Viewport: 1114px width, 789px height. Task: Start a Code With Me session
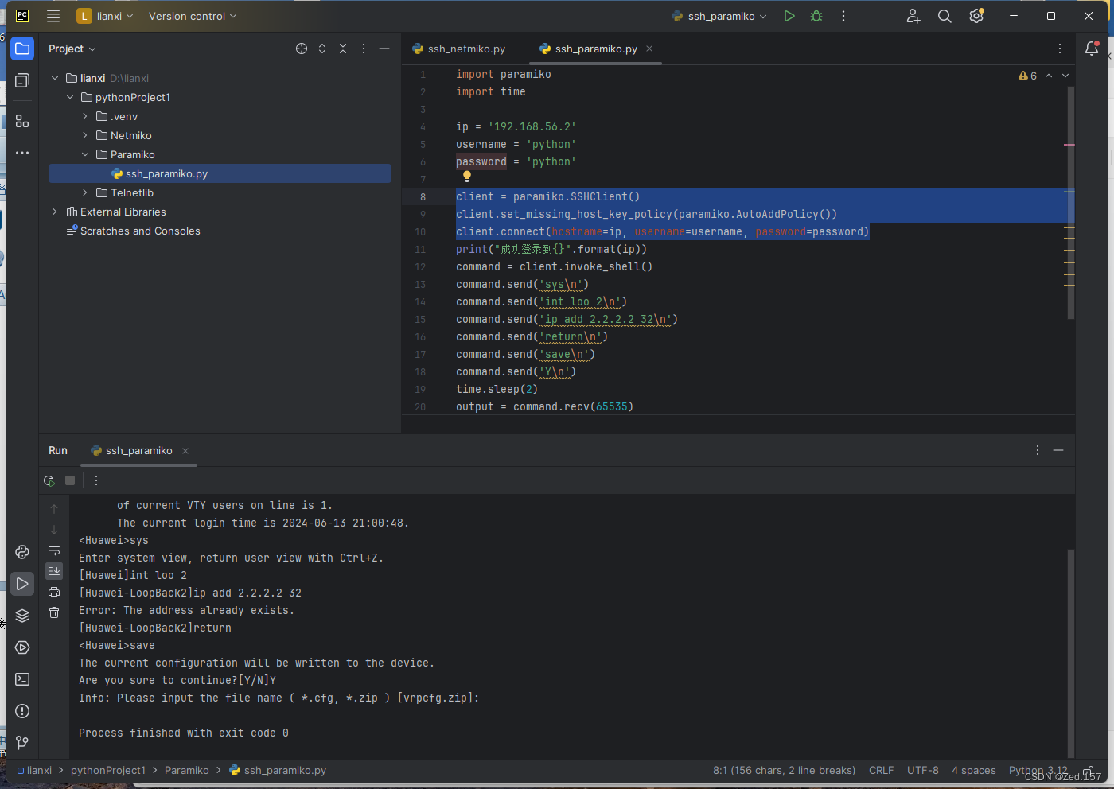(x=913, y=15)
